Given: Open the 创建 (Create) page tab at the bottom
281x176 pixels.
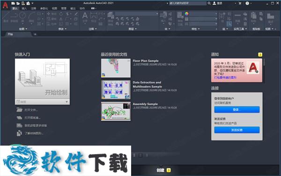Looking at the screenshot, I should [160, 170].
